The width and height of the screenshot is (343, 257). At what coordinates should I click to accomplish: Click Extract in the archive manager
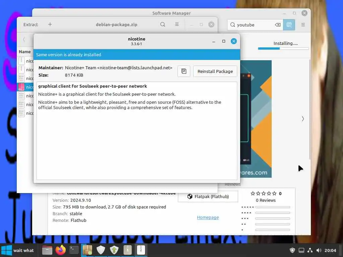click(x=30, y=24)
